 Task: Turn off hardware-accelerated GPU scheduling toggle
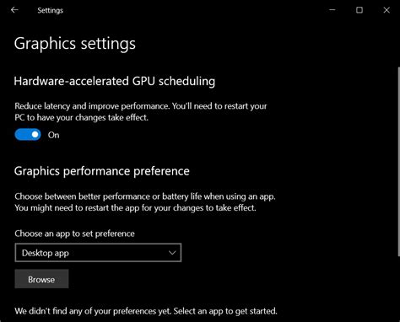click(28, 135)
